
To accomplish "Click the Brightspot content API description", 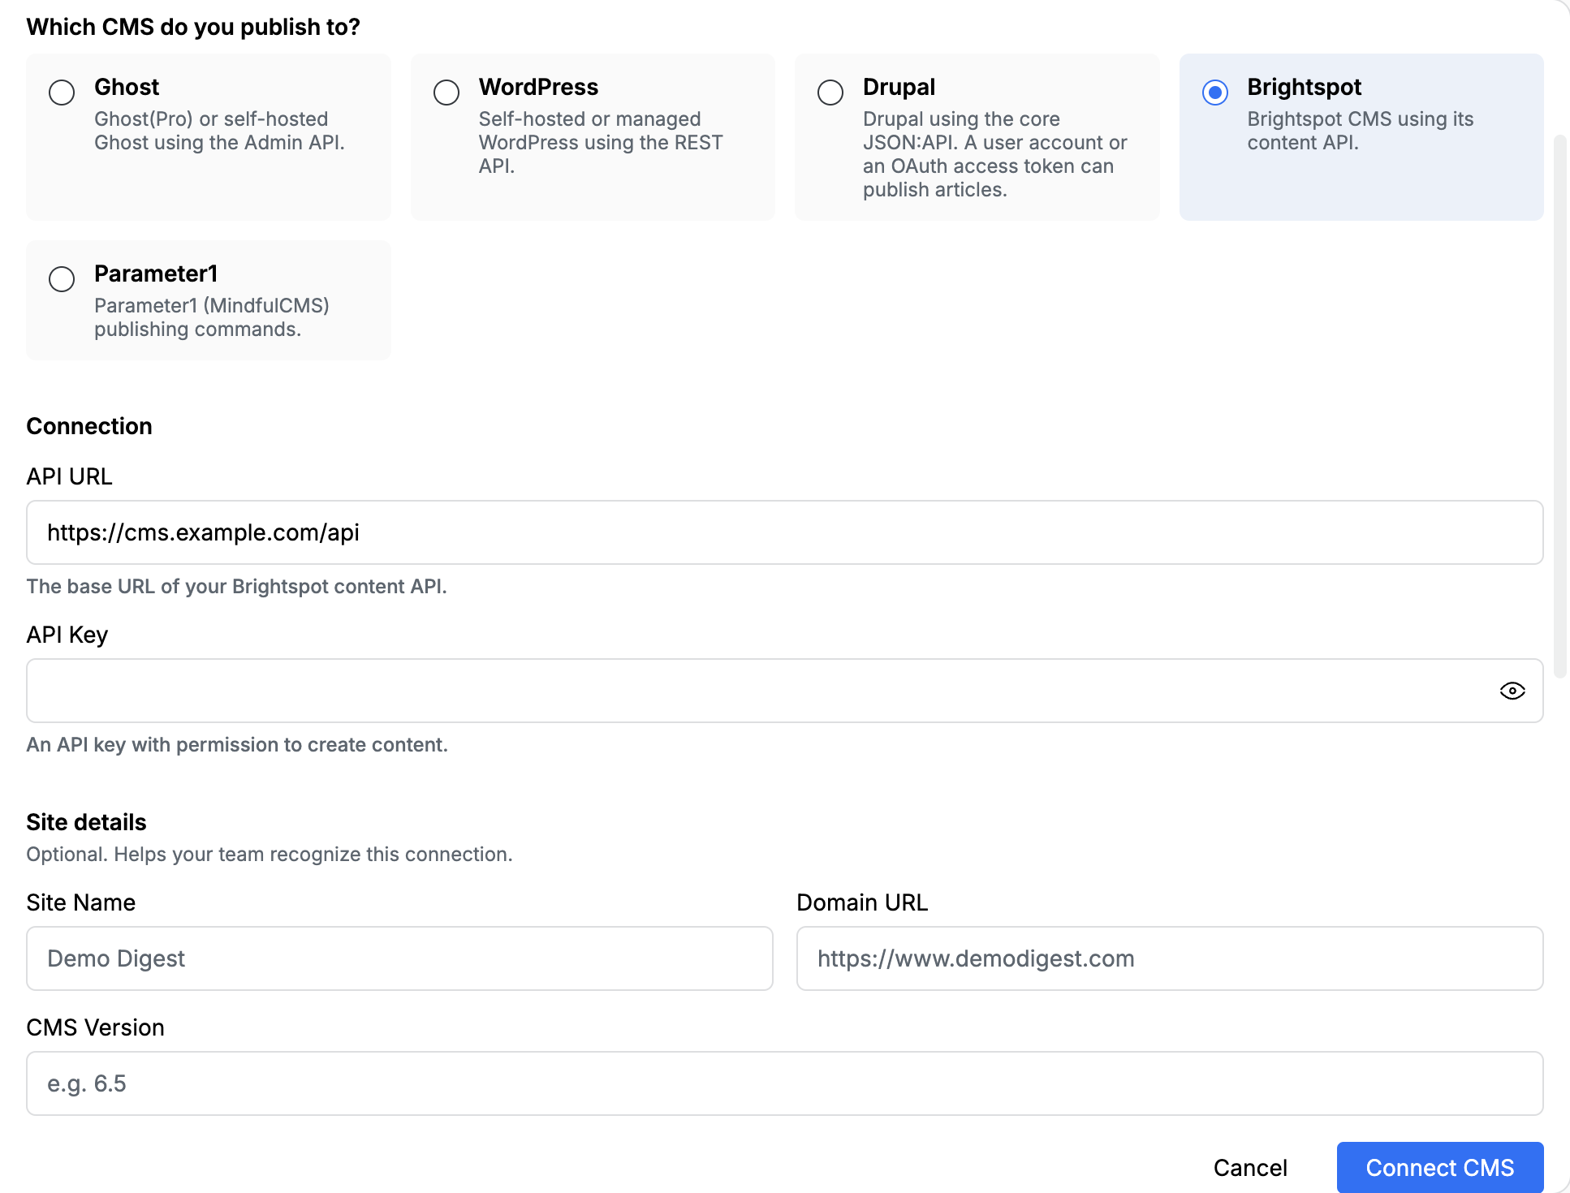I will coord(1361,131).
